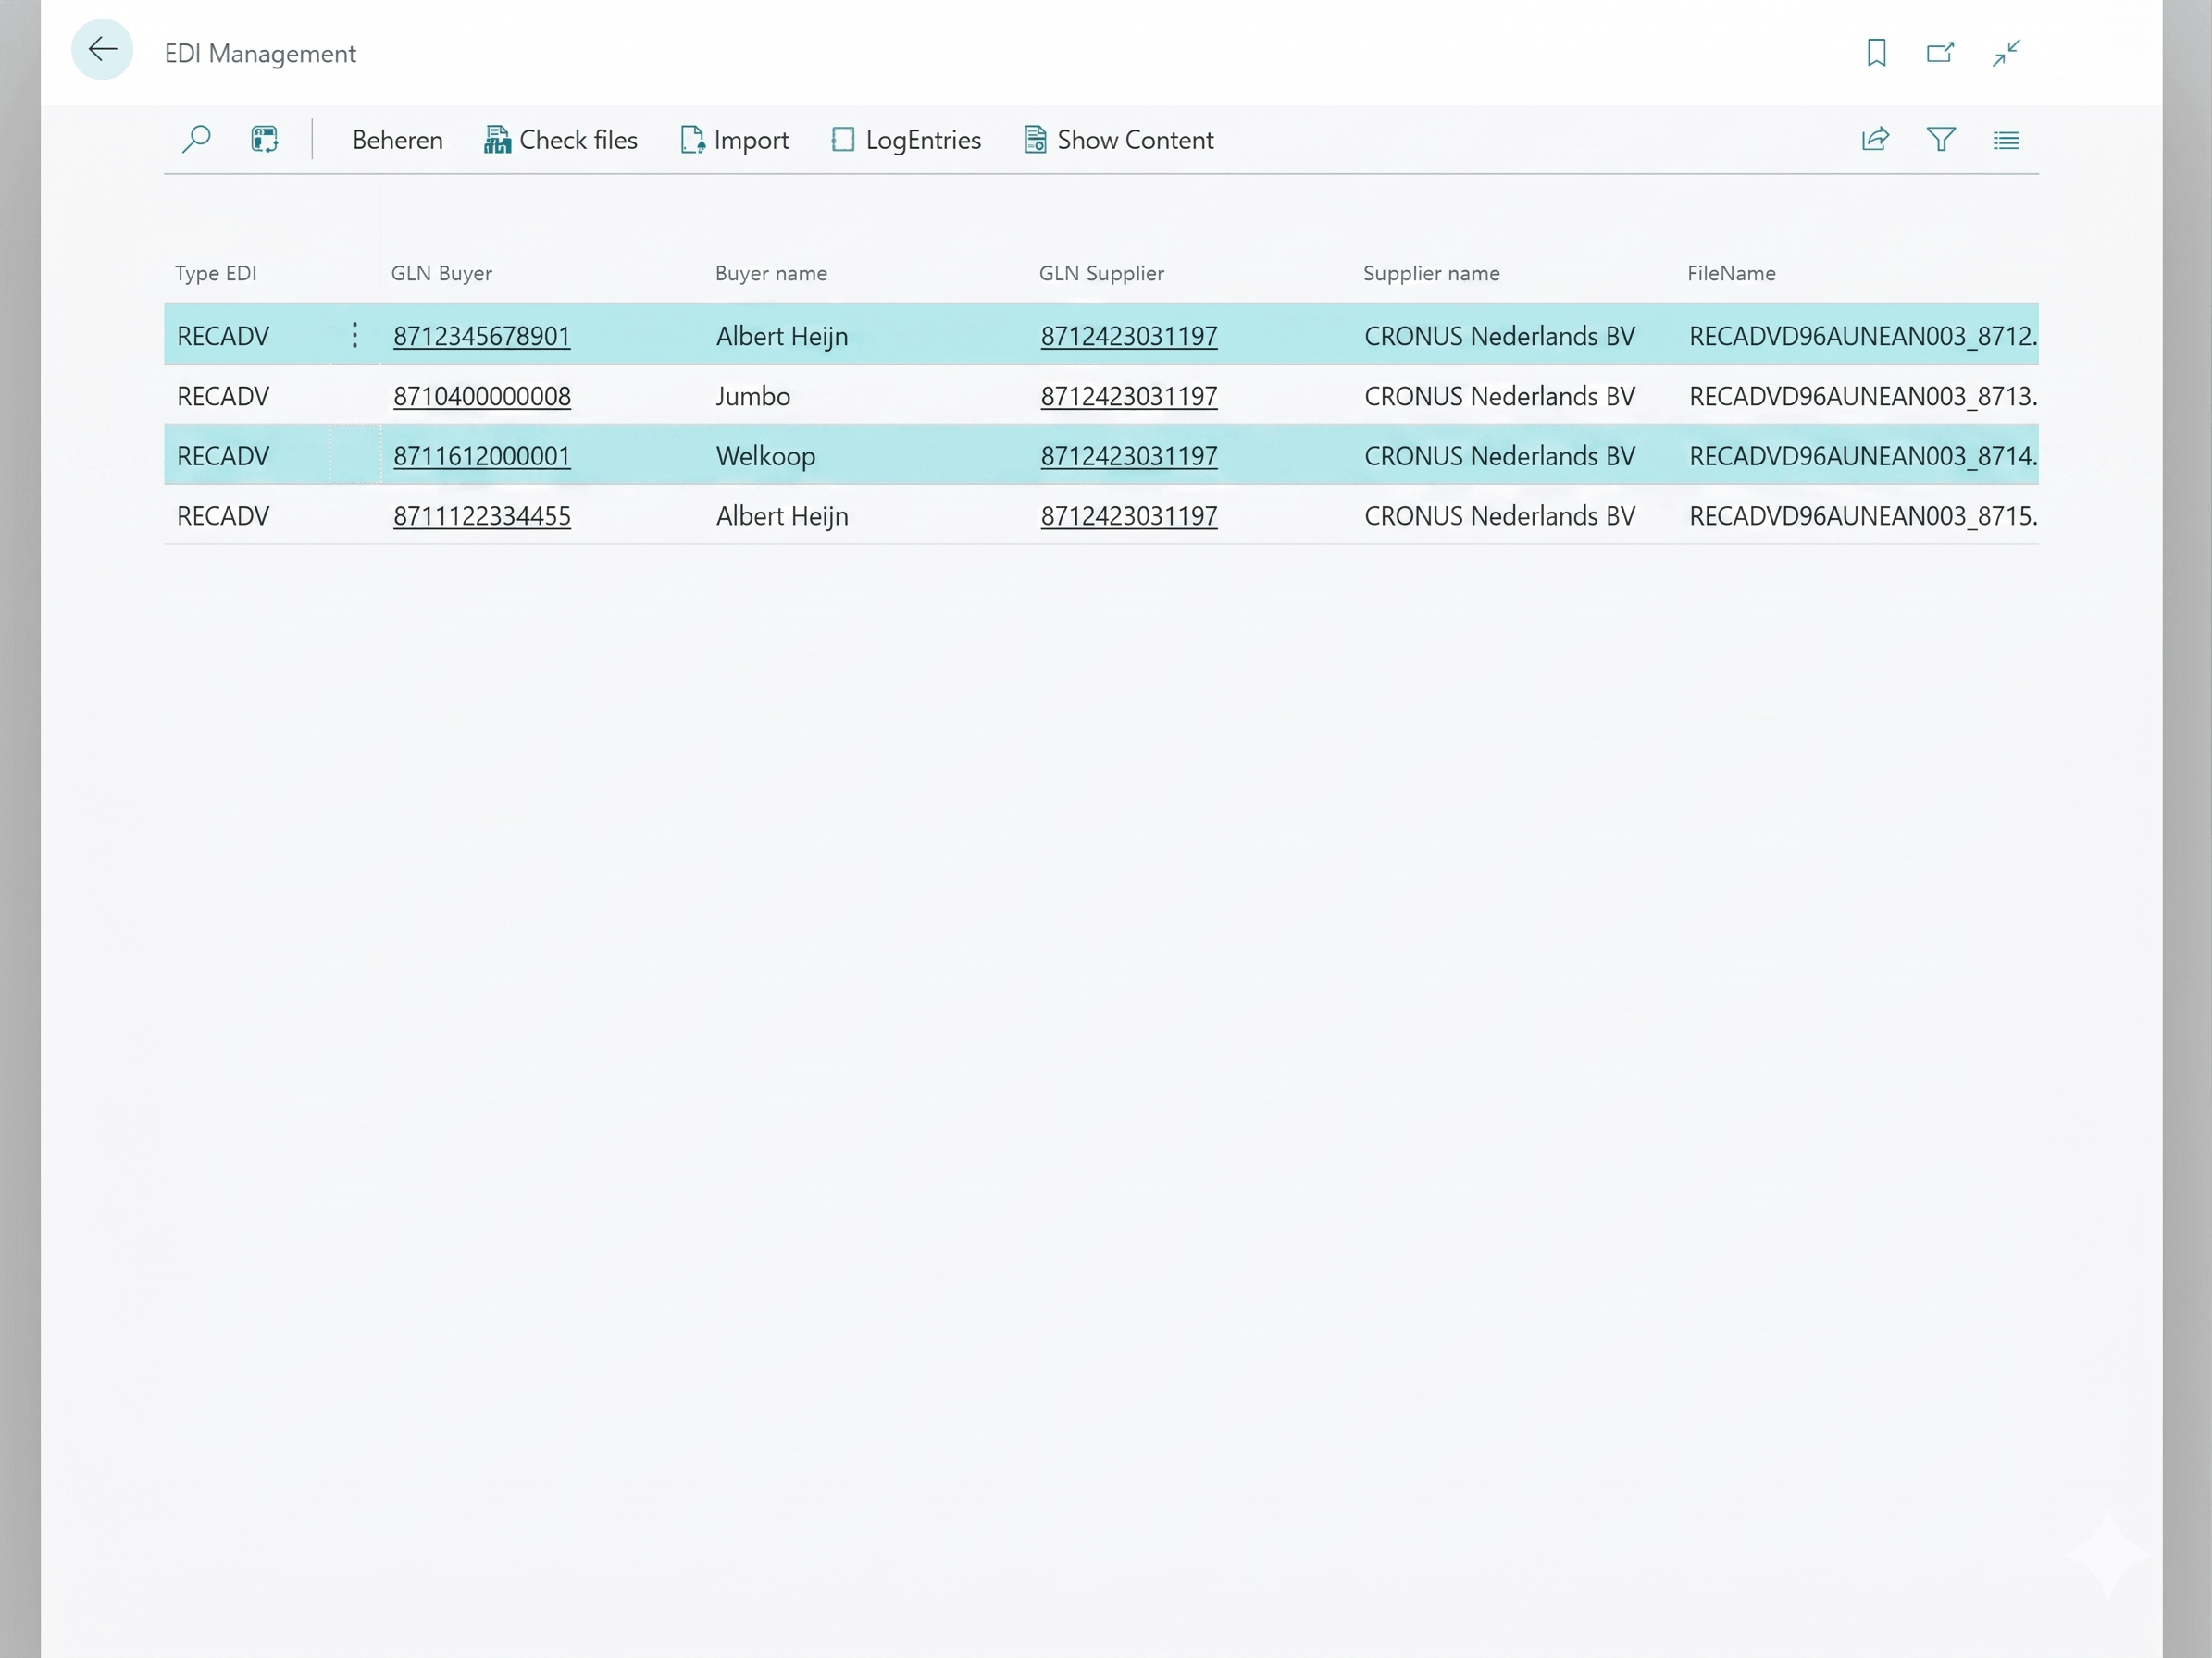Click the back arrow button
This screenshot has width=2212, height=1658.
(102, 50)
